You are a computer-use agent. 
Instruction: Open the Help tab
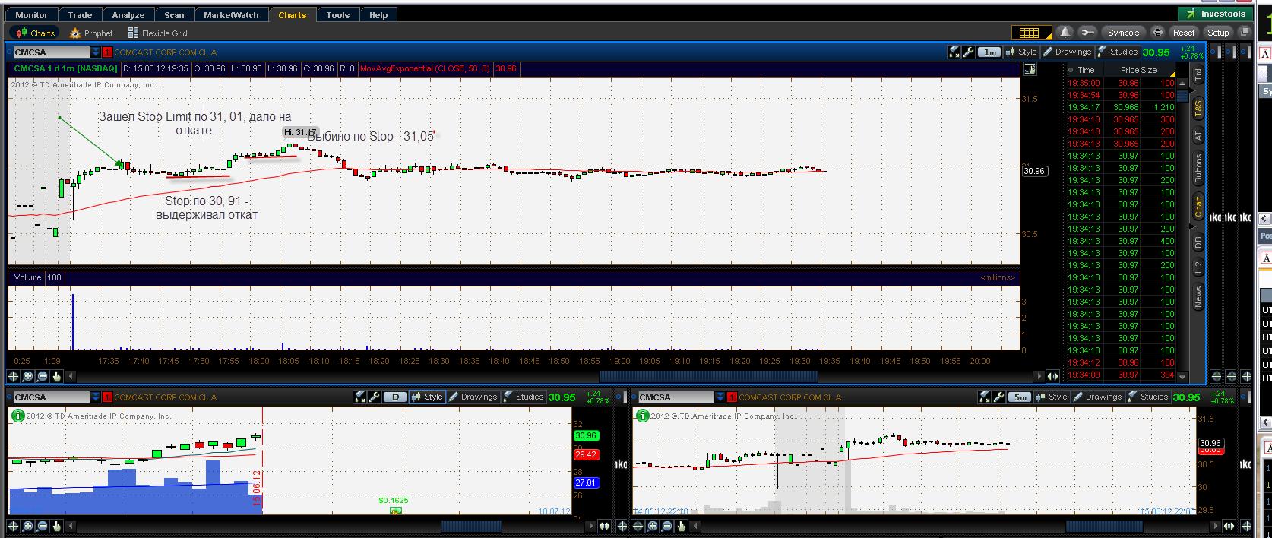(378, 14)
